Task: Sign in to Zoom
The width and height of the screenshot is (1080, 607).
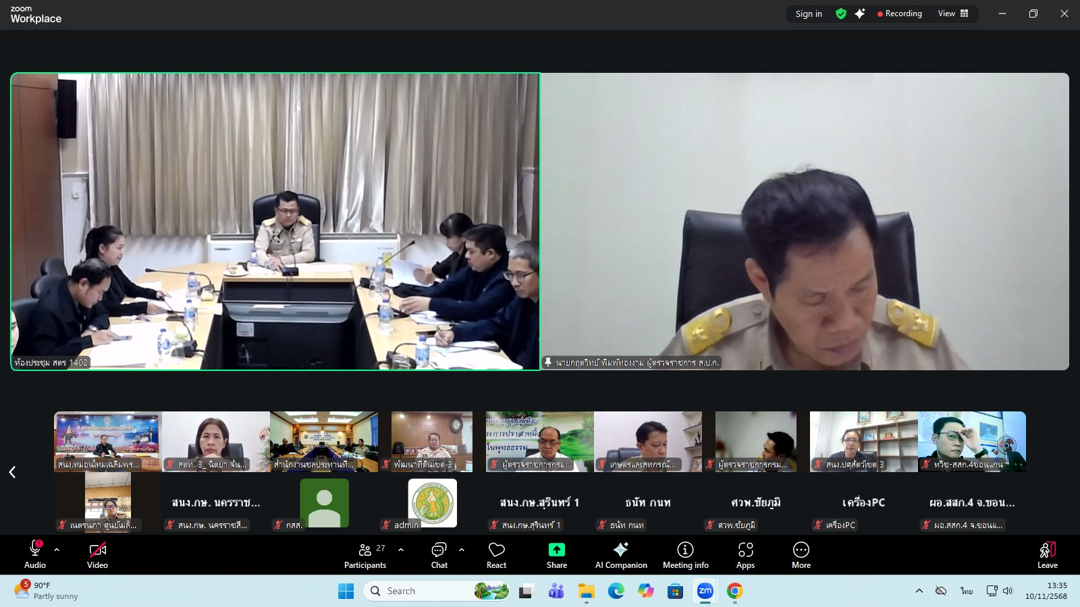Action: tap(808, 13)
